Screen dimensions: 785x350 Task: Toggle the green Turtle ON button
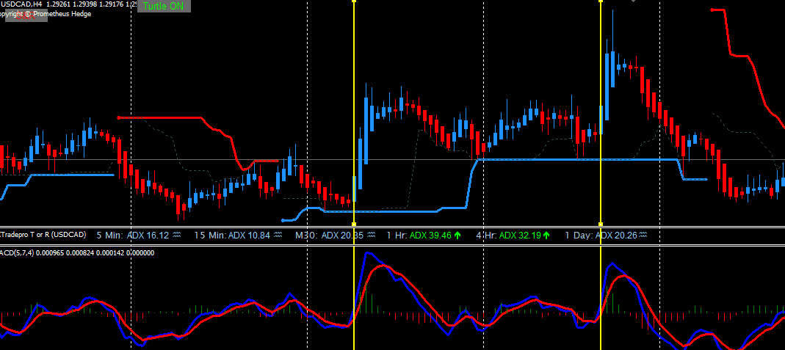[164, 7]
